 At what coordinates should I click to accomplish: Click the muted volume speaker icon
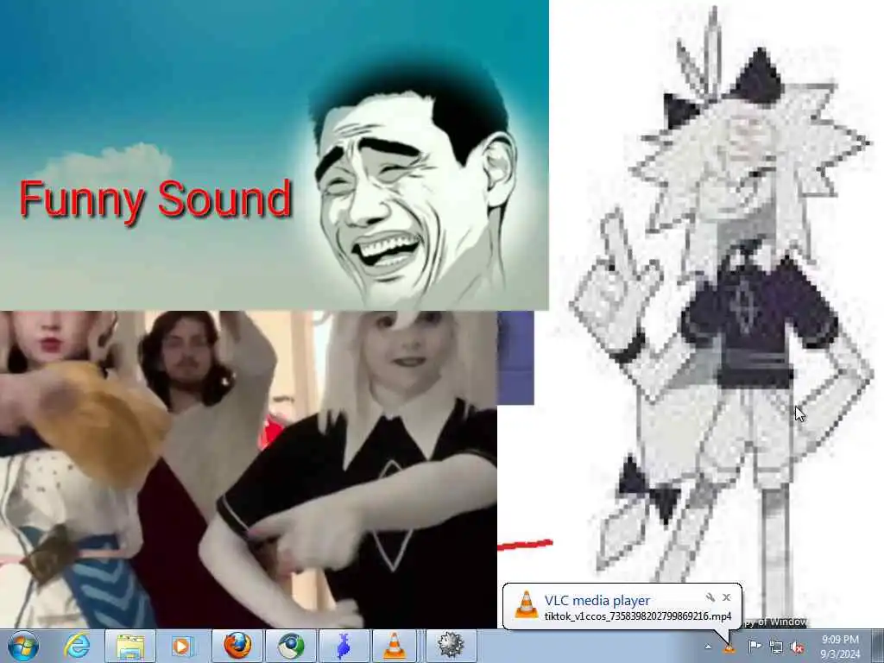click(797, 647)
